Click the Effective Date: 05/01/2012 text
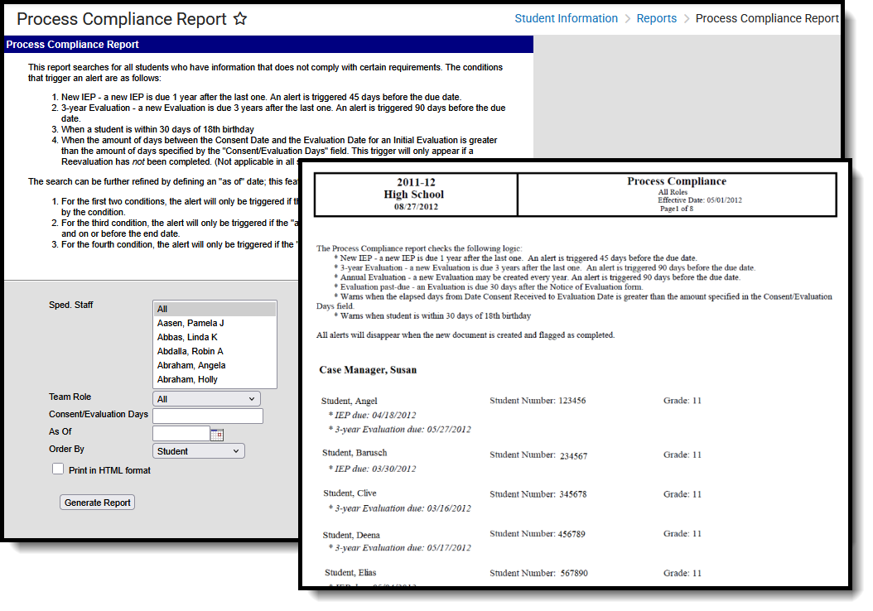Image resolution: width=873 pixels, height=611 pixels. pos(699,200)
